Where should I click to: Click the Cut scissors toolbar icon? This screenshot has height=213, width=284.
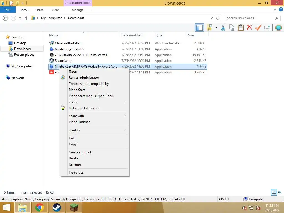[x=223, y=27]
